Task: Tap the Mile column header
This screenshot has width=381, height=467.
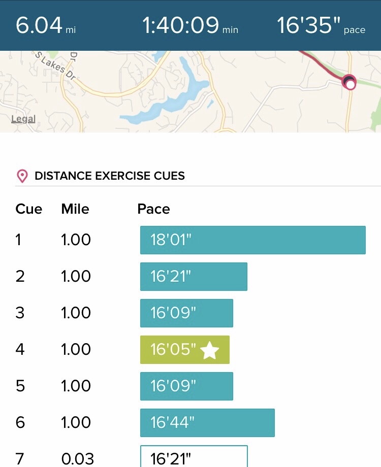Action: pos(75,209)
